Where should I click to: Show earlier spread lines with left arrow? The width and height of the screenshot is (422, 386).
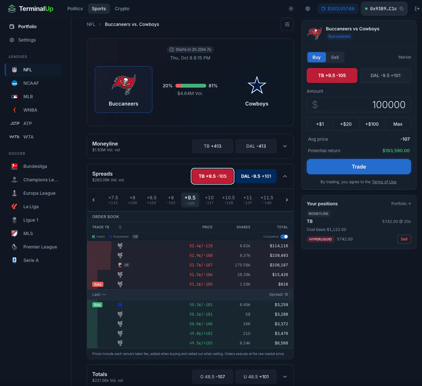(x=93, y=200)
